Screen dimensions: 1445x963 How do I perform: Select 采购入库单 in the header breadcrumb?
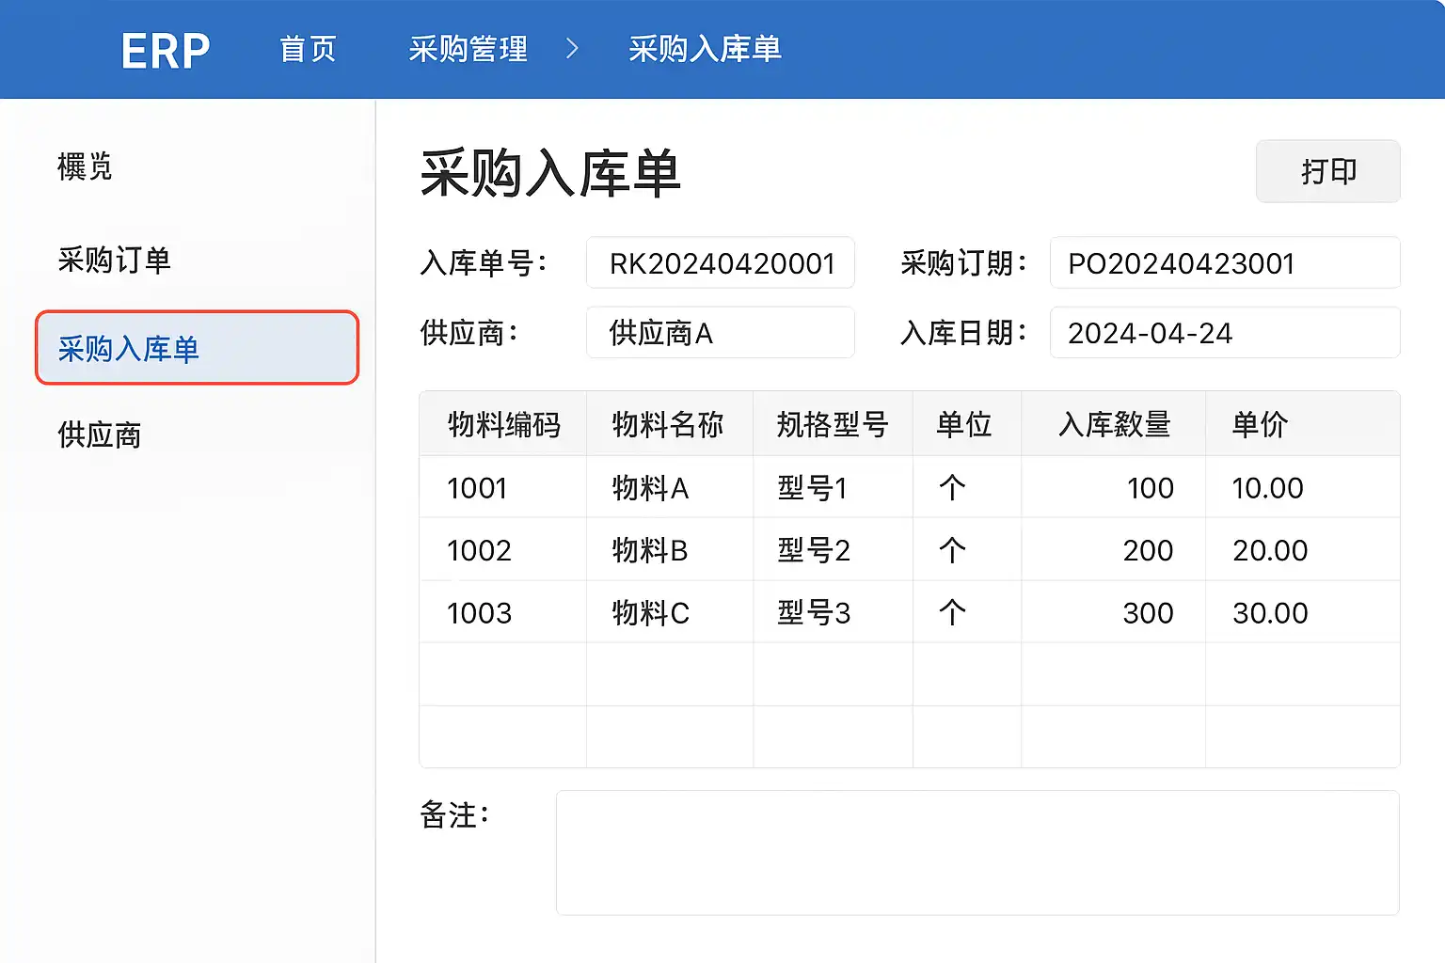tap(705, 49)
